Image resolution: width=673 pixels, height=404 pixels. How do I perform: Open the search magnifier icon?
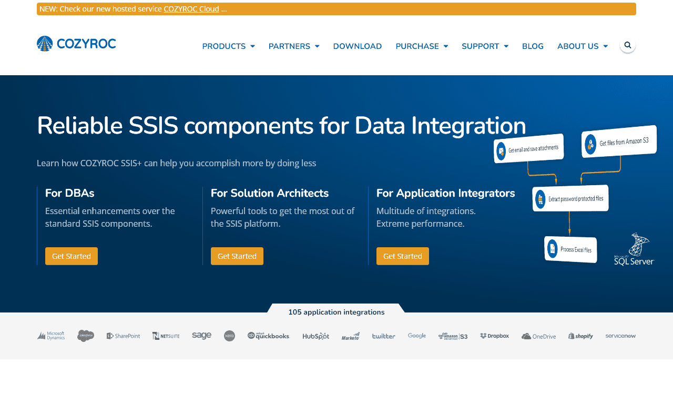pyautogui.click(x=628, y=45)
